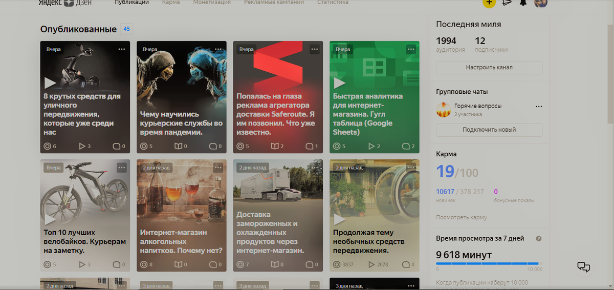Click the Настроить канал button

tap(489, 68)
